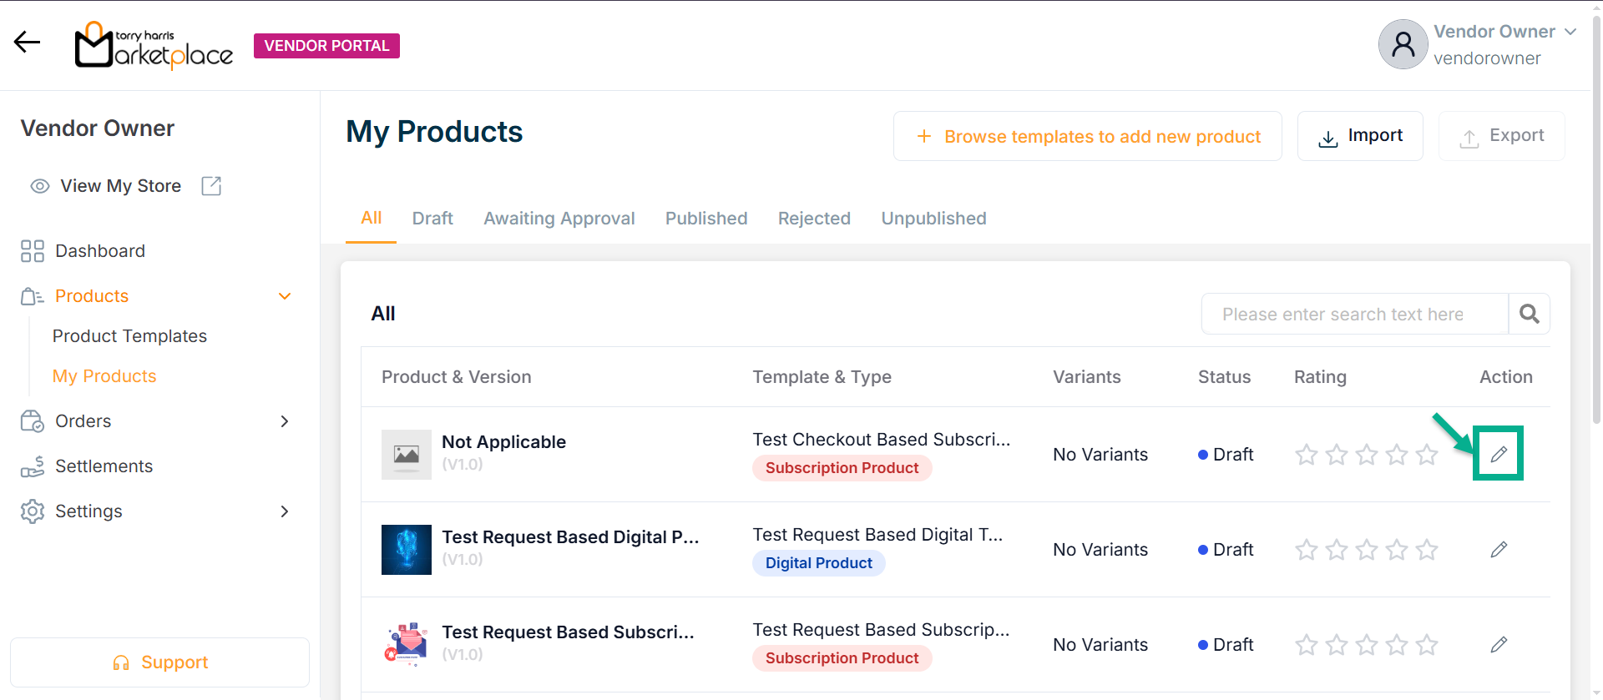The image size is (1603, 700).
Task: Click the back arrow icon in header
Action: coord(27,43)
